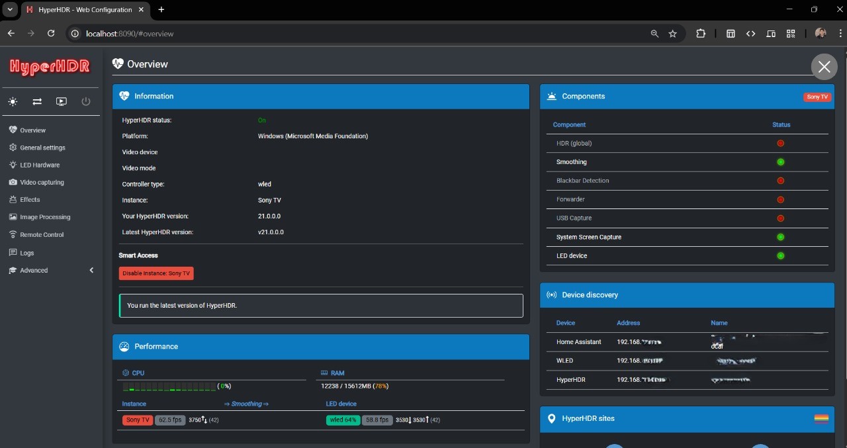Image resolution: width=847 pixels, height=448 pixels.
Task: Disable the Smoothing component
Action: coord(780,162)
